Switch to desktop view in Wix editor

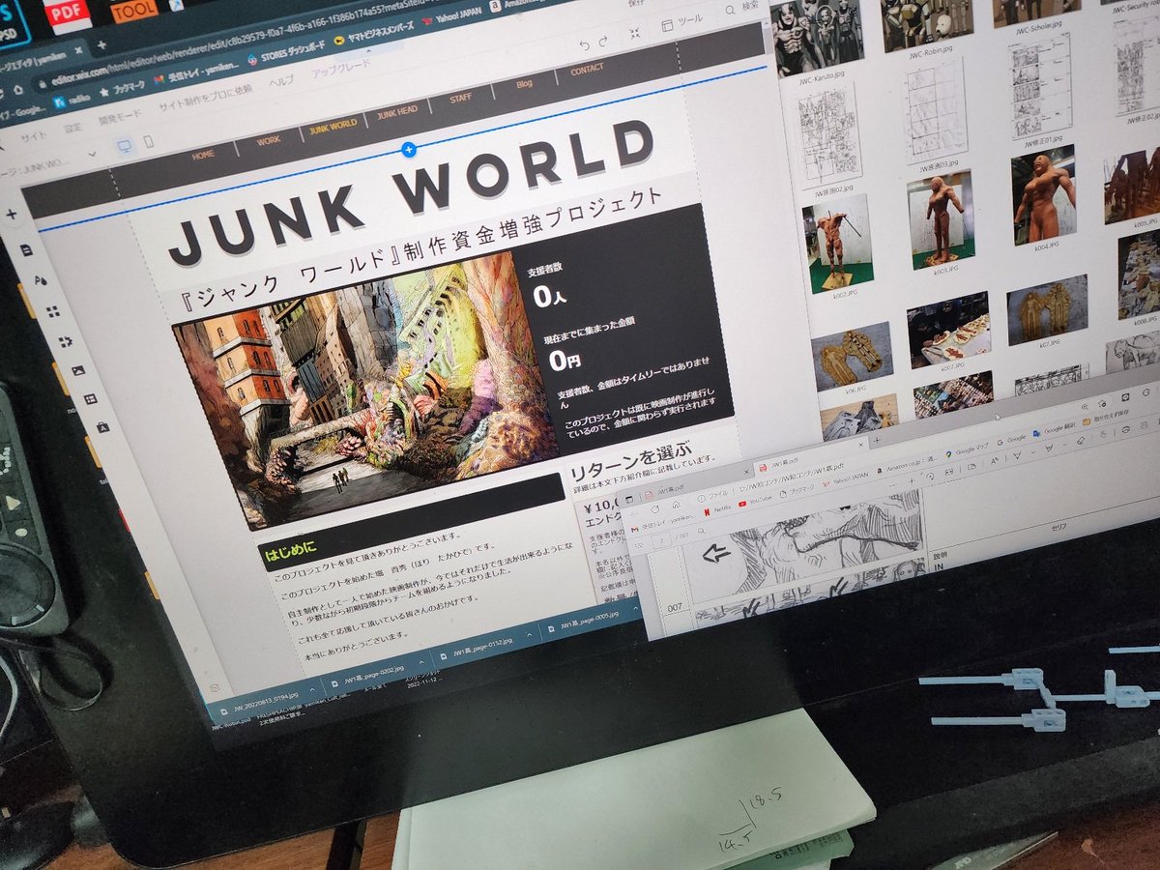coord(125,146)
